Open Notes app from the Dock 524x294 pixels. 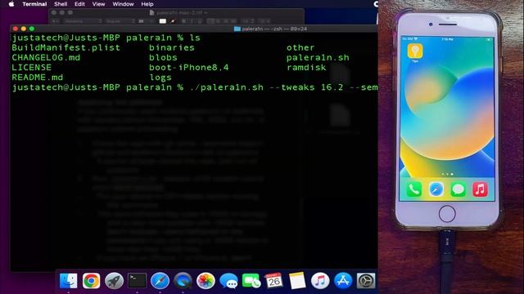tap(297, 281)
